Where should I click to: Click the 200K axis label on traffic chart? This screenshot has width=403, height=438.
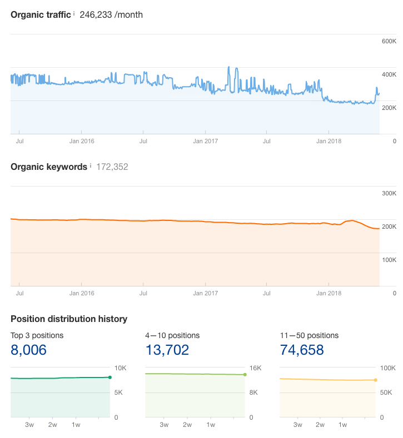click(389, 108)
